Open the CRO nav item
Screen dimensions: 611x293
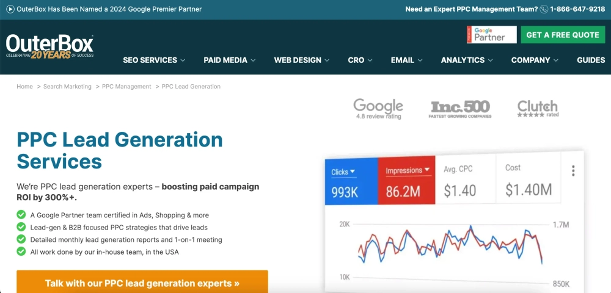[x=356, y=60]
